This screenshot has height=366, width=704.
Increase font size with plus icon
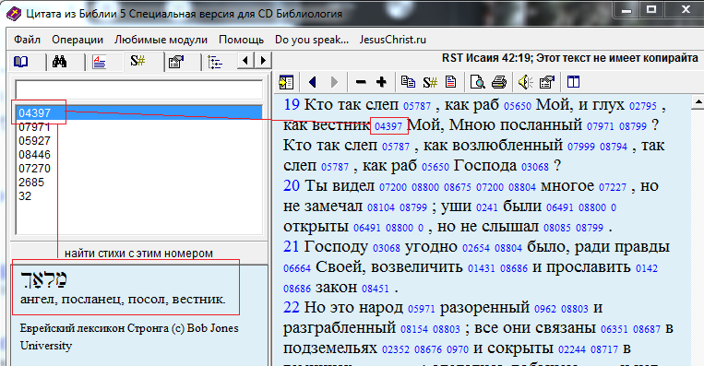pyautogui.click(x=381, y=82)
